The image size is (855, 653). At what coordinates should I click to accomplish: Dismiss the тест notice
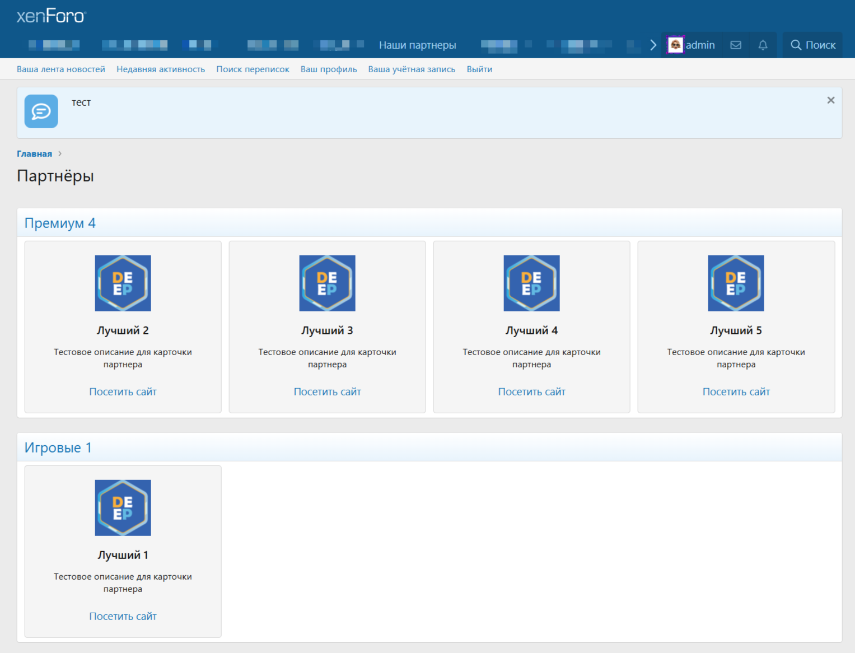coord(830,100)
